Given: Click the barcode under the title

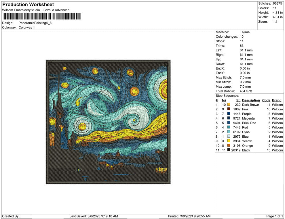Looking at the screenshot, I should point(42,16).
